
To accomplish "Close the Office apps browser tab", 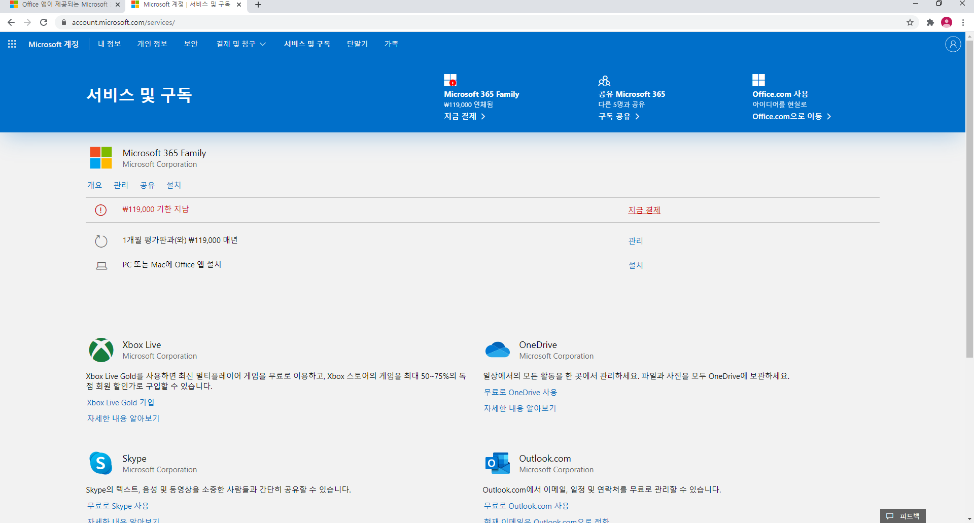I will [118, 5].
